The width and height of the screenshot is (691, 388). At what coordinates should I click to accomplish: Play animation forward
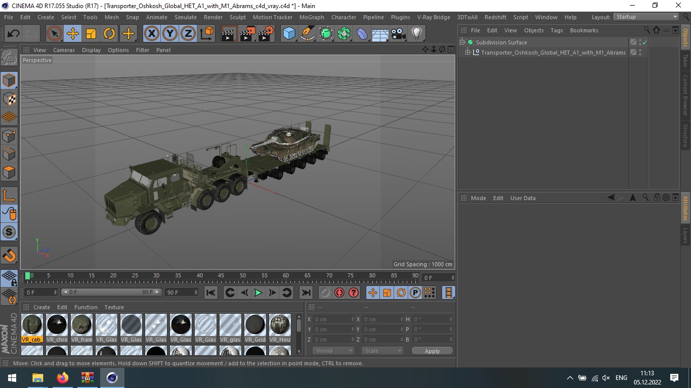point(258,293)
